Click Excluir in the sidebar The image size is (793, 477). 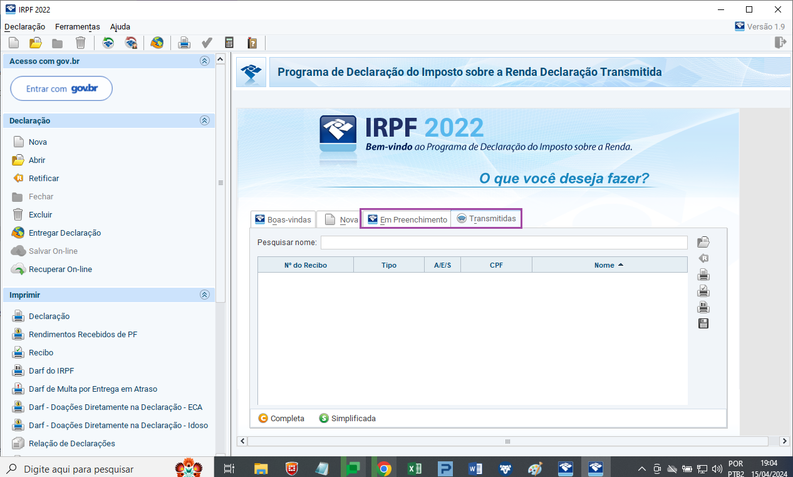(41, 215)
